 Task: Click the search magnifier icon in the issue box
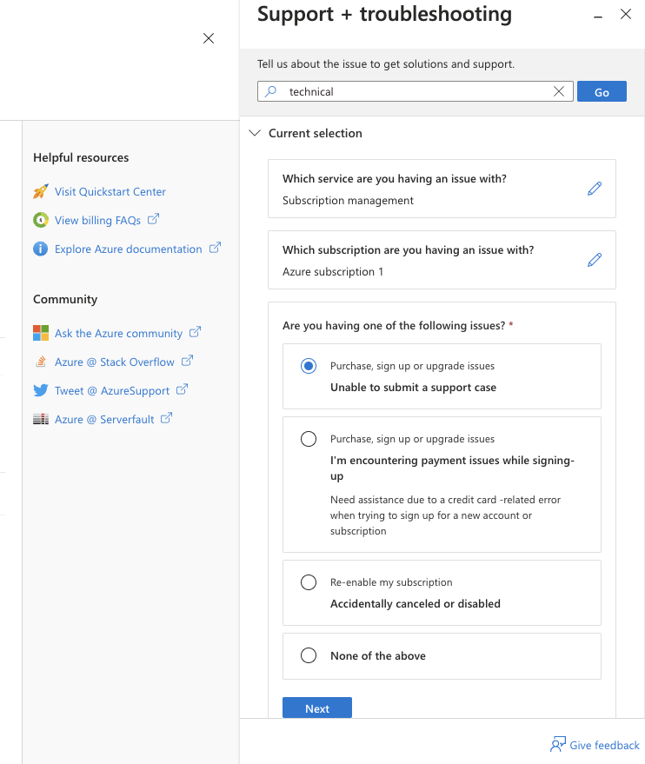pos(271,91)
